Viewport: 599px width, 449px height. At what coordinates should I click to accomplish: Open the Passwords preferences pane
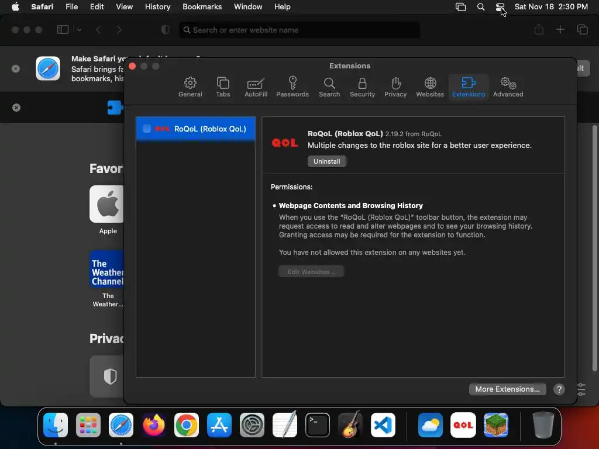(x=292, y=87)
